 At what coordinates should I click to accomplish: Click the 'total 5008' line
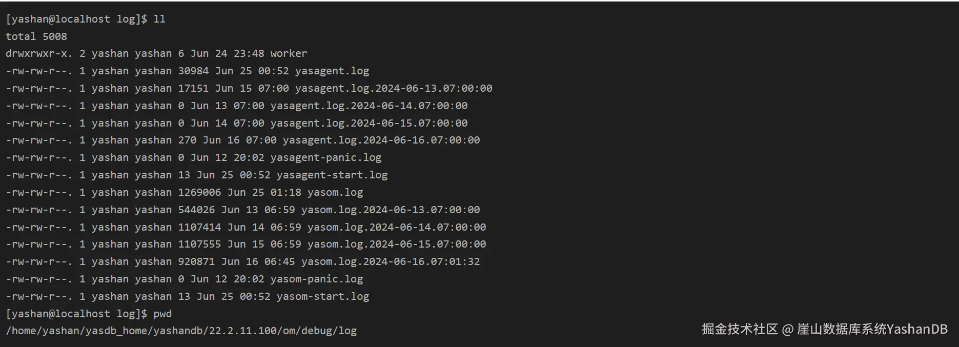(x=36, y=36)
